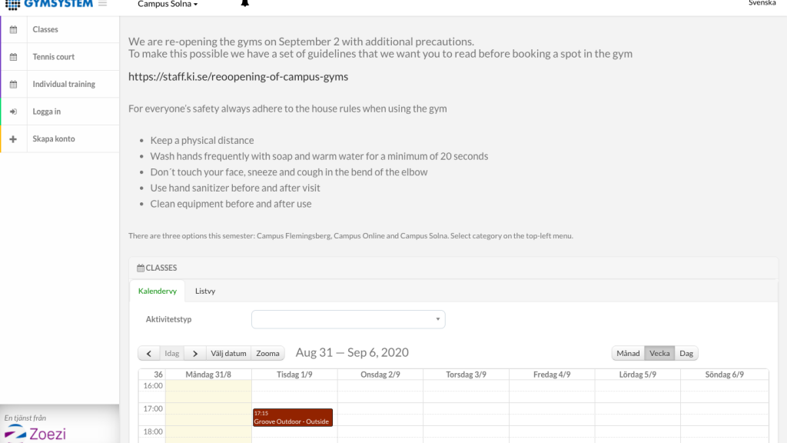Click the Individual training calendar icon

(x=14, y=85)
